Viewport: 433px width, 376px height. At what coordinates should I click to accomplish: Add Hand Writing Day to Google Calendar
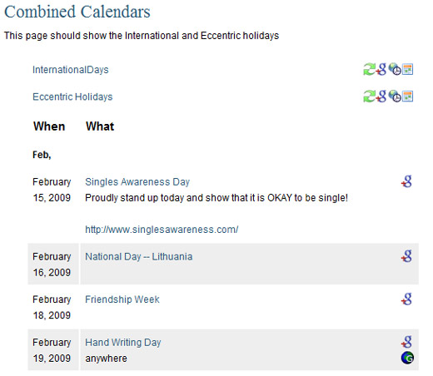pos(406,342)
